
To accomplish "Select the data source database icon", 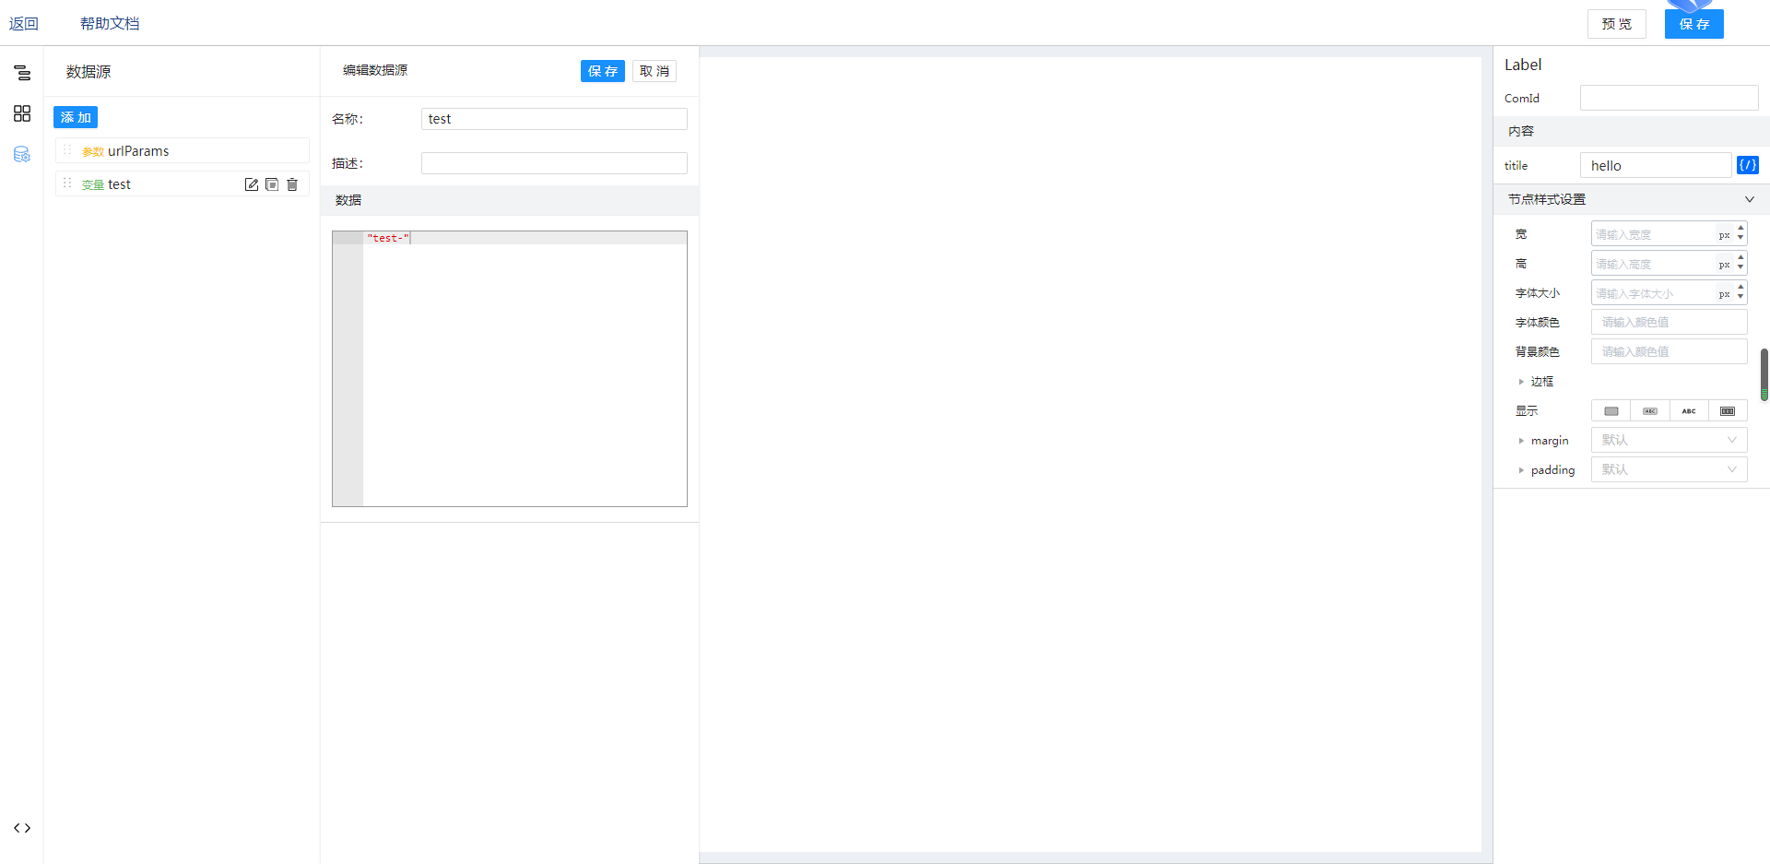I will [x=22, y=154].
